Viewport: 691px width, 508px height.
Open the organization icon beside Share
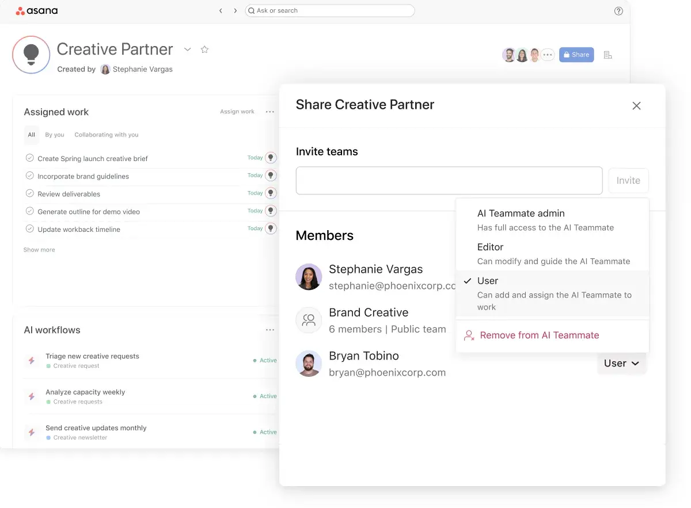(608, 55)
